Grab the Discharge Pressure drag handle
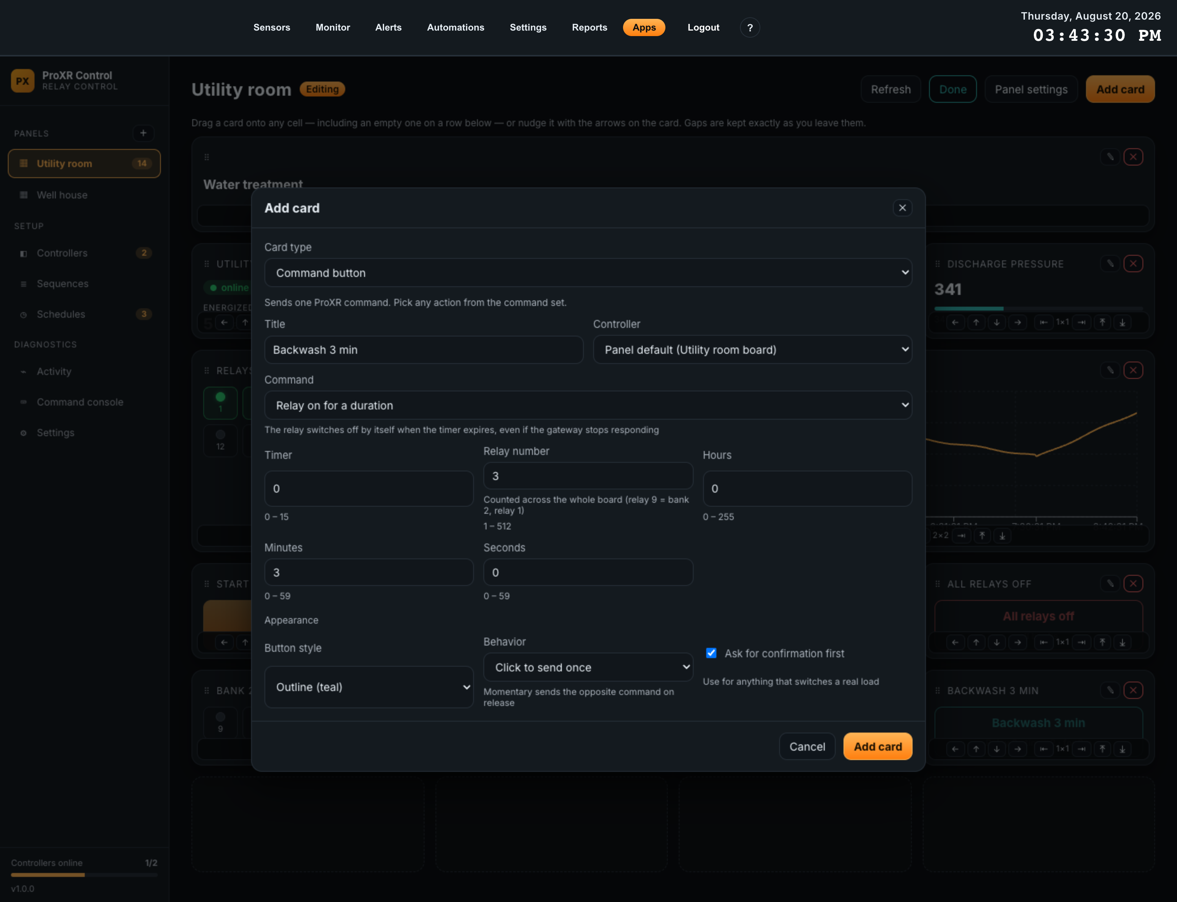 tap(937, 264)
